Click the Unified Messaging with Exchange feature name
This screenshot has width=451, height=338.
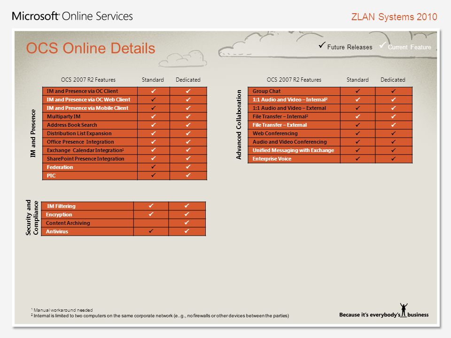pos(293,150)
